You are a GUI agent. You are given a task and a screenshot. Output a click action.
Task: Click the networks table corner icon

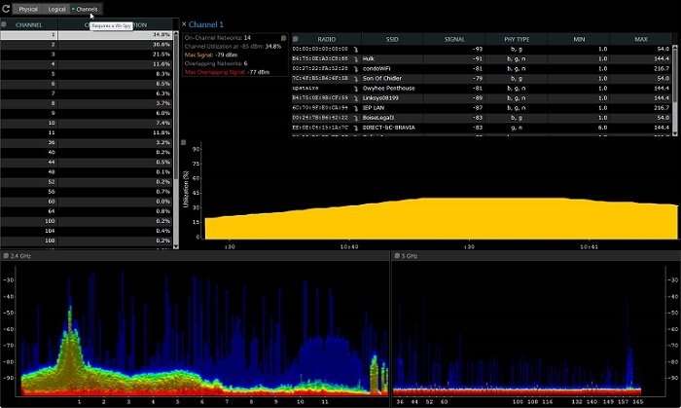pyautogui.click(x=297, y=40)
